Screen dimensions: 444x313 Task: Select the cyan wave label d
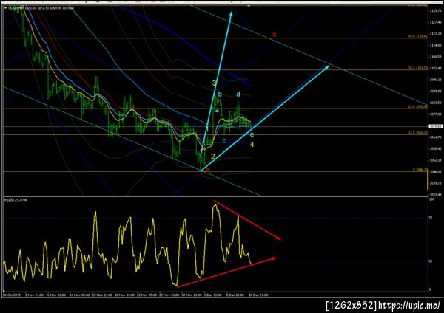tap(238, 94)
